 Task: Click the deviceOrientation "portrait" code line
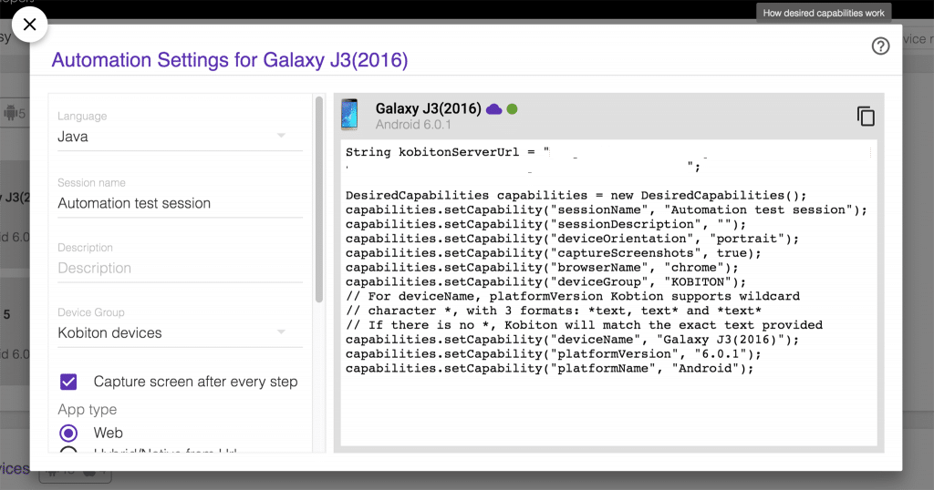tap(572, 239)
